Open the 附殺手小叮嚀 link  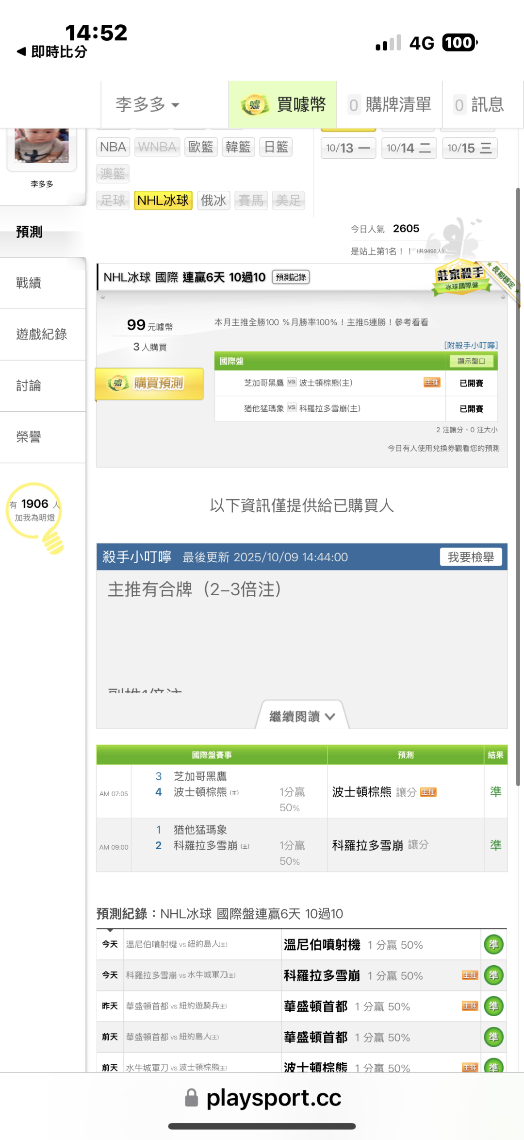coord(471,345)
